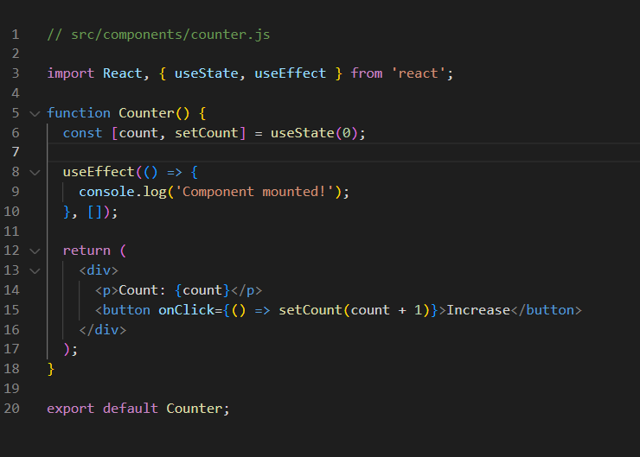Click the empty dependency array on line 10

[94, 212]
